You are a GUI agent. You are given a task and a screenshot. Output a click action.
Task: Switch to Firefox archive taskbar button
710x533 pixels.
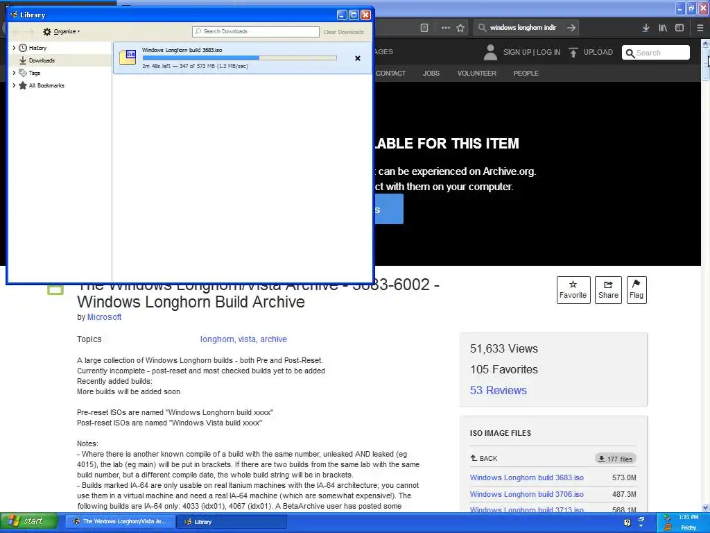tap(121, 522)
